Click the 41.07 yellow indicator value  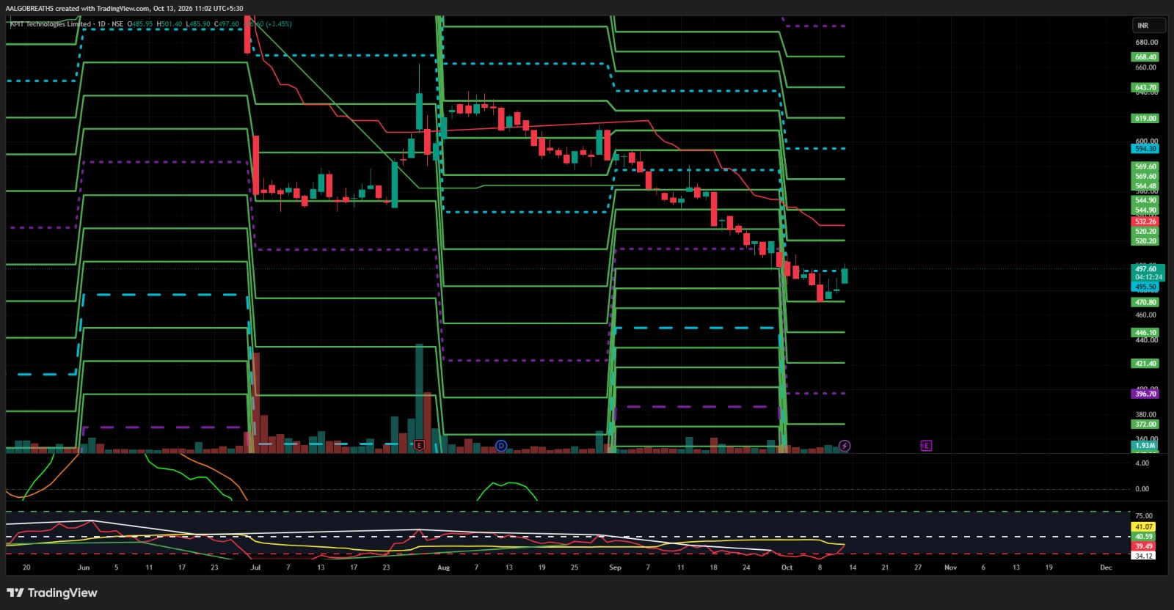point(1143,526)
